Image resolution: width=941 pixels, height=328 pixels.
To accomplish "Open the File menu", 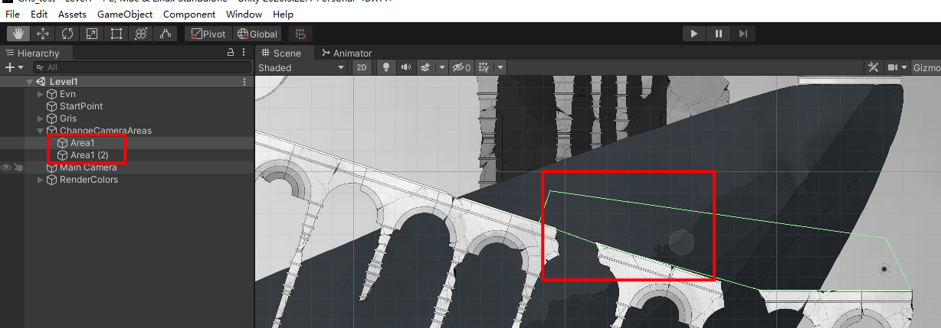I will click(x=14, y=15).
